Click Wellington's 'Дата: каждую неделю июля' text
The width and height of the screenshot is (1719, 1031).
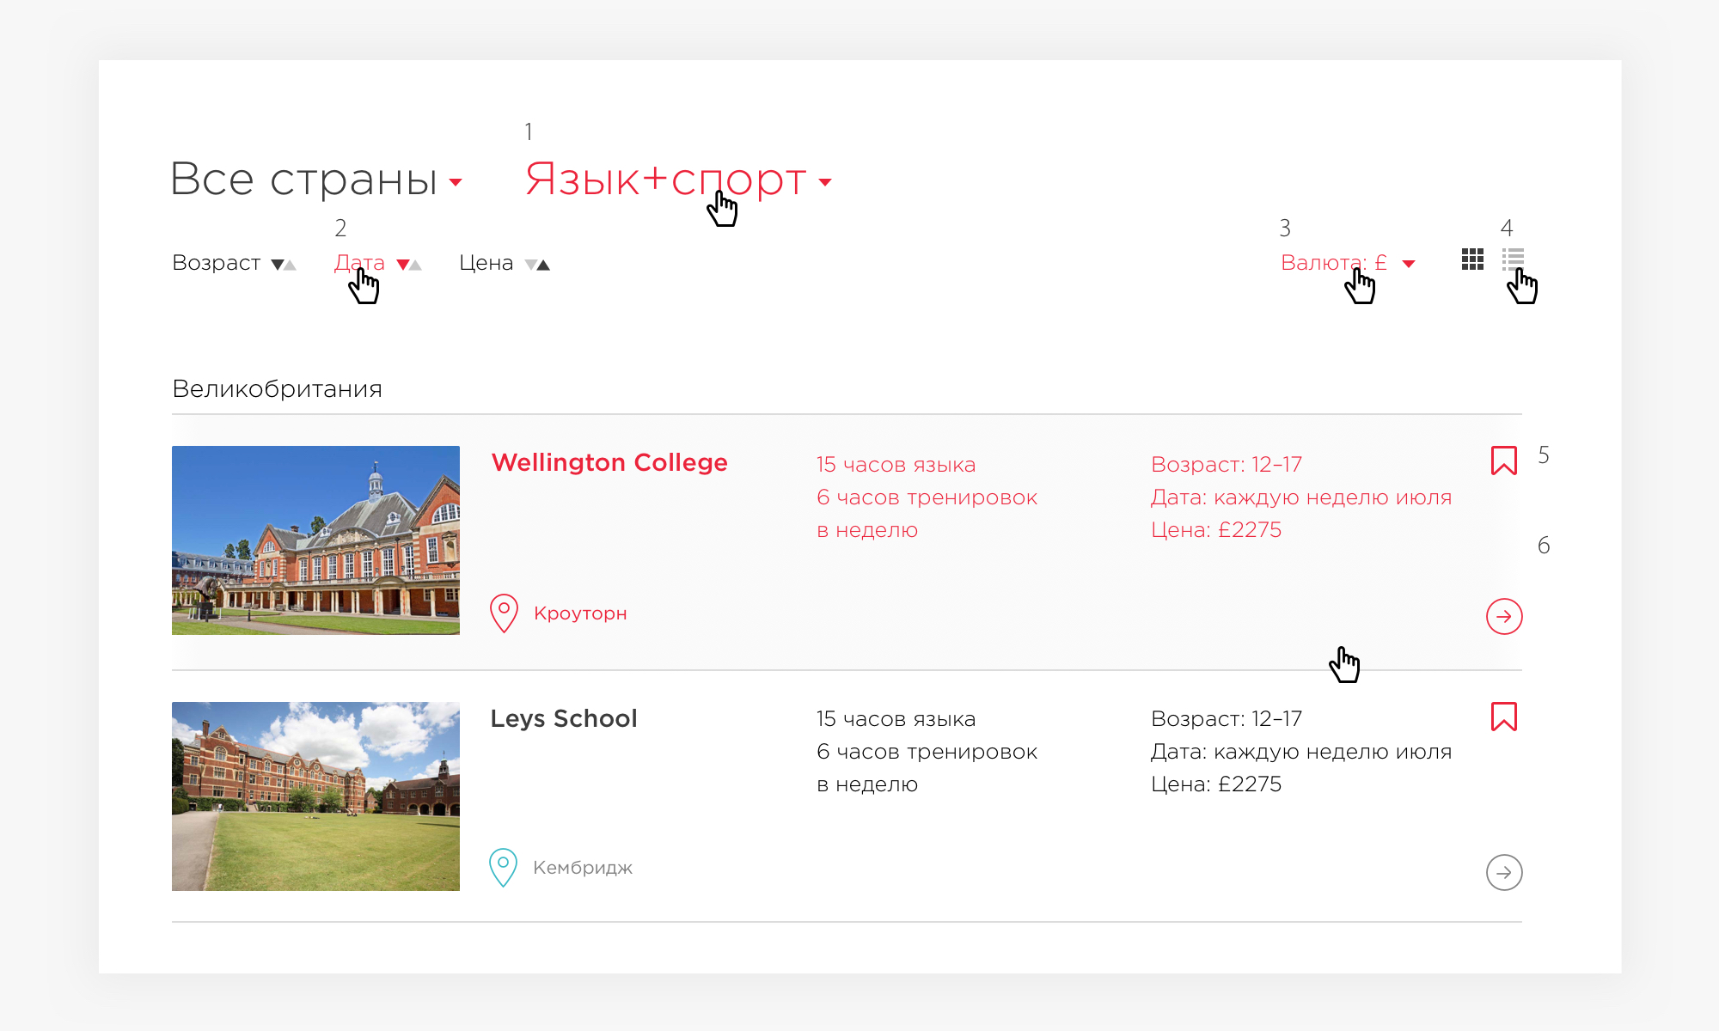1301,497
